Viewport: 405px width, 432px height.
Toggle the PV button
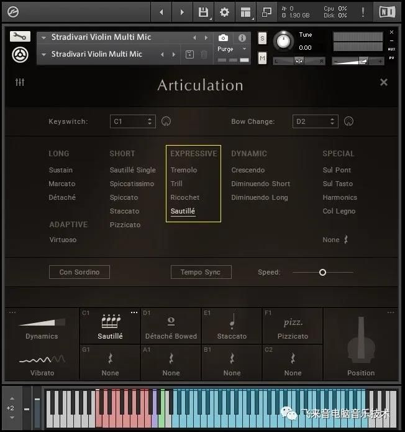point(391,58)
